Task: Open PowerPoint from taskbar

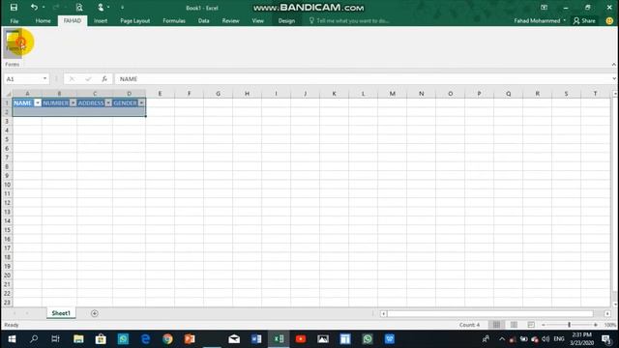Action: (190, 339)
